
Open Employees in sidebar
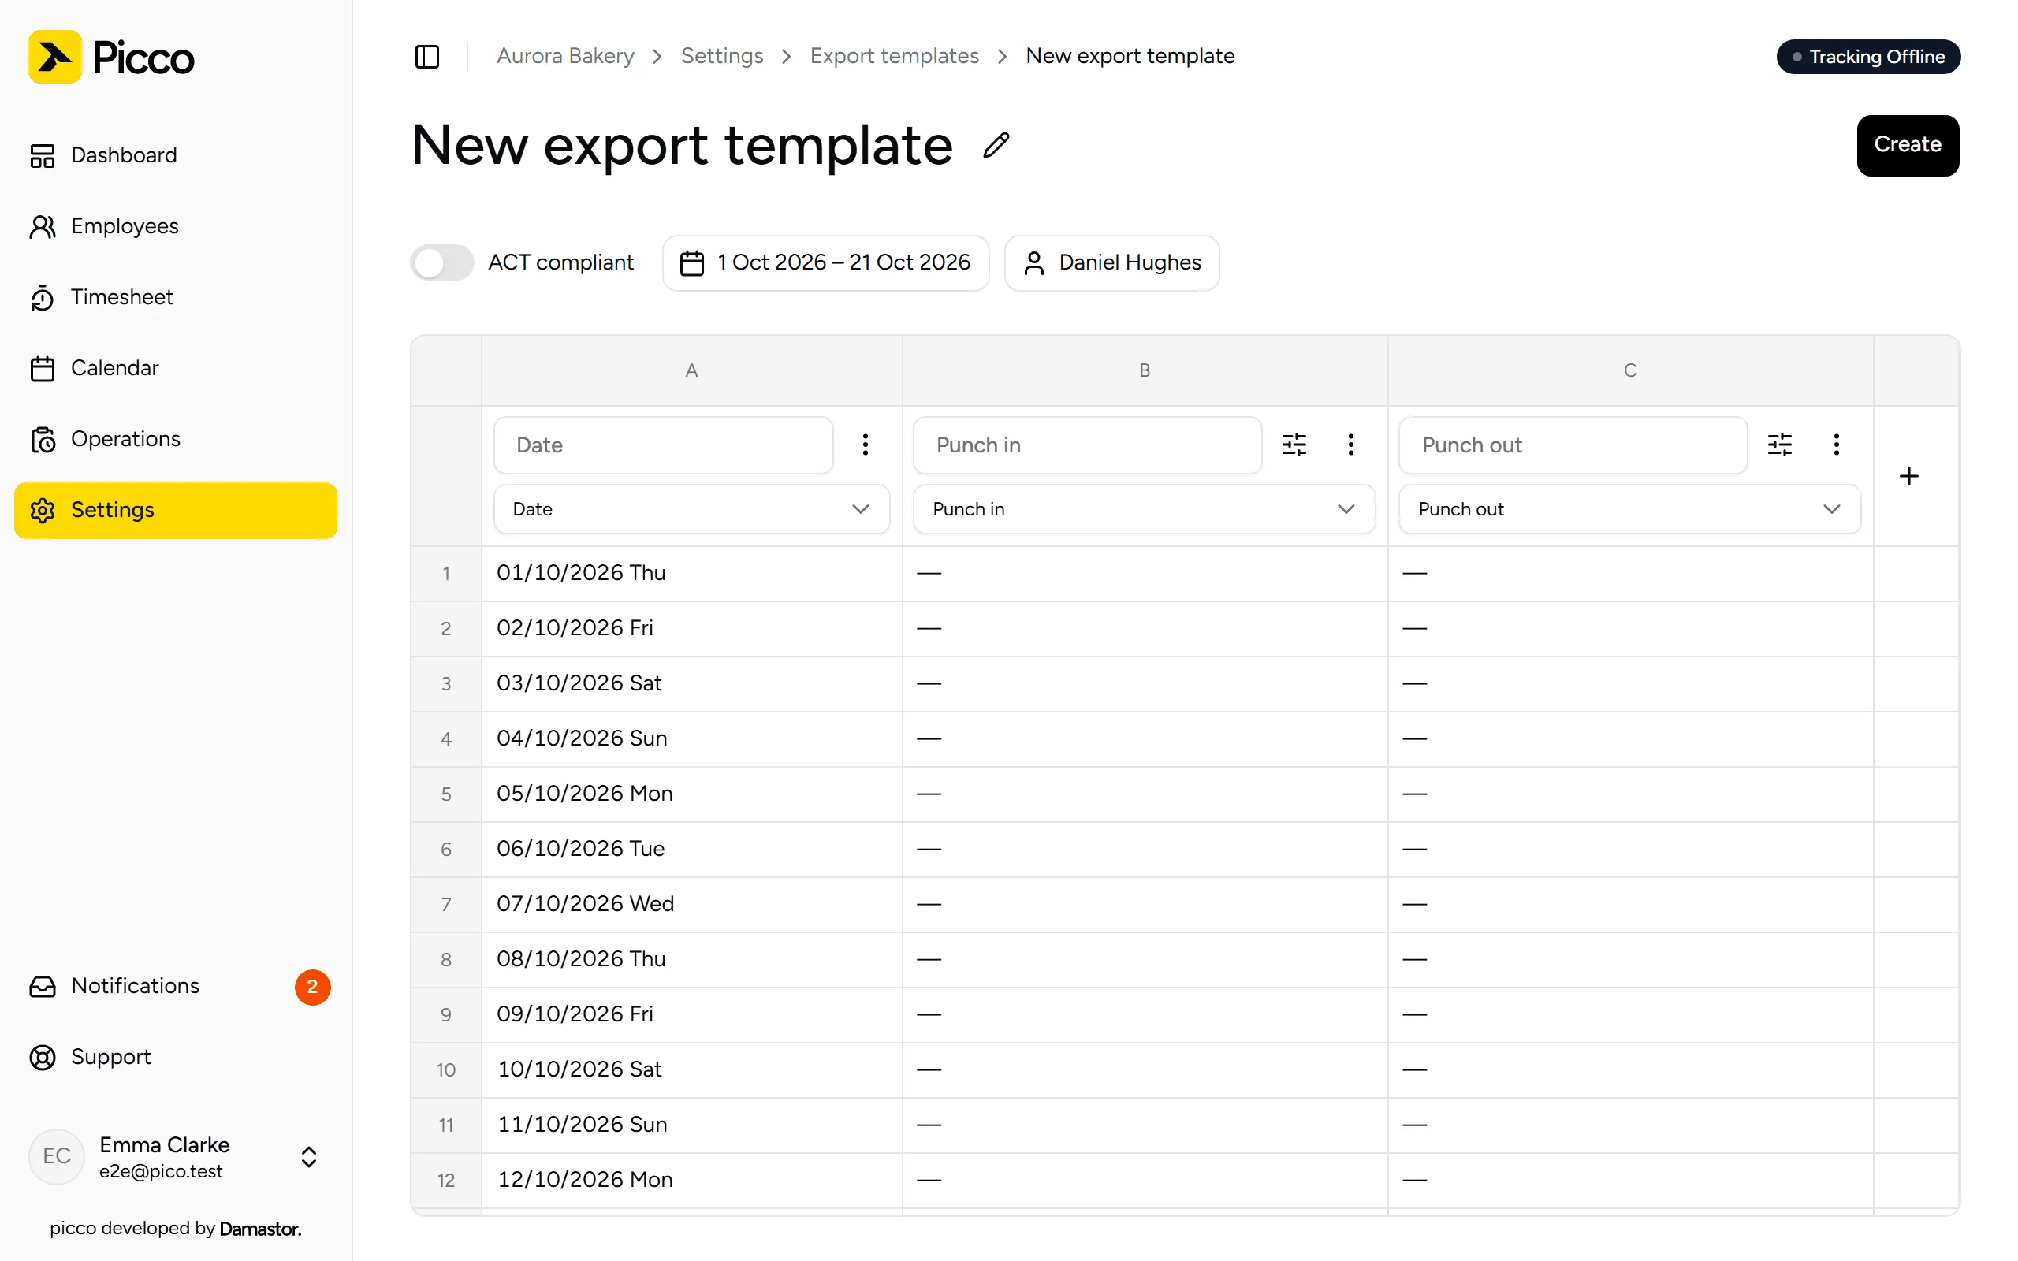175,226
